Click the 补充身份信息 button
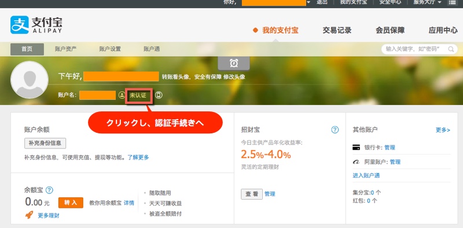This screenshot has height=228, width=463. tap(45, 143)
